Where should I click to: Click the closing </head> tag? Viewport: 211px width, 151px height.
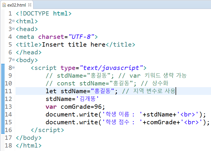point(29,52)
